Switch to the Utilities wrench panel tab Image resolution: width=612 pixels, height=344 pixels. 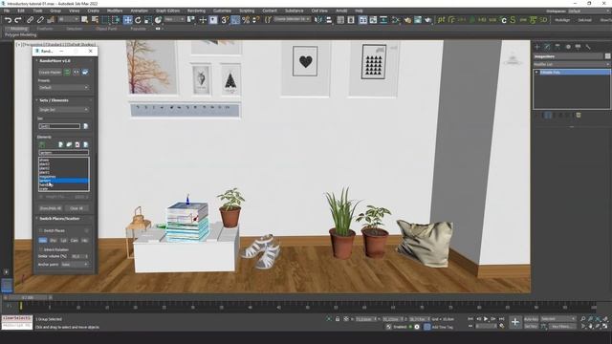tap(588, 47)
